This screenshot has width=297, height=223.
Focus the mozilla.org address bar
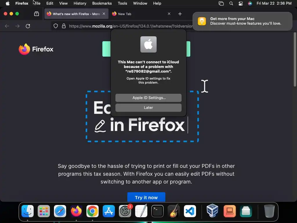click(131, 26)
